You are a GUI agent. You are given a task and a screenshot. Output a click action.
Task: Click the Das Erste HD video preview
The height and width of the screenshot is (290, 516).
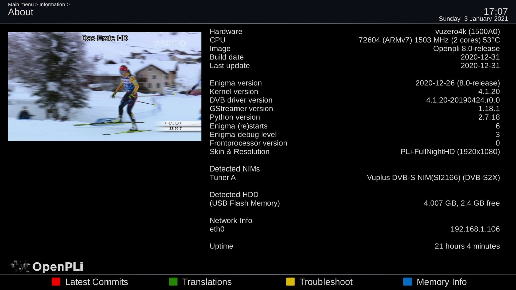pyautogui.click(x=104, y=87)
